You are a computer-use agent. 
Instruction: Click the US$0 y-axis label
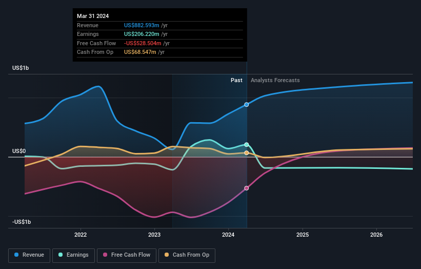[x=19, y=151]
